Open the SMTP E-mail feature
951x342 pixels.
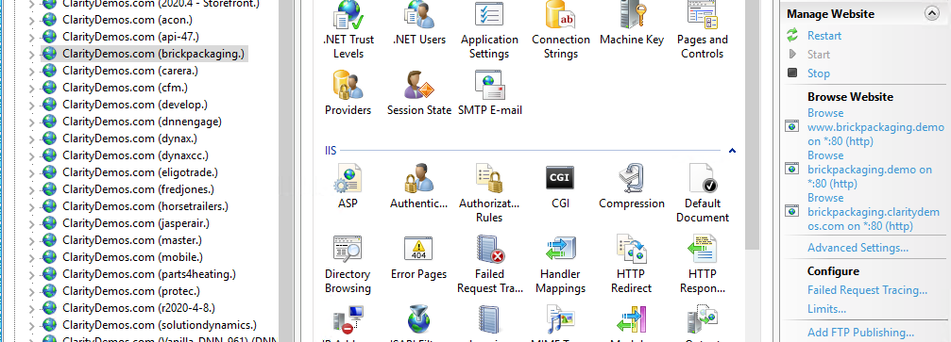[490, 93]
